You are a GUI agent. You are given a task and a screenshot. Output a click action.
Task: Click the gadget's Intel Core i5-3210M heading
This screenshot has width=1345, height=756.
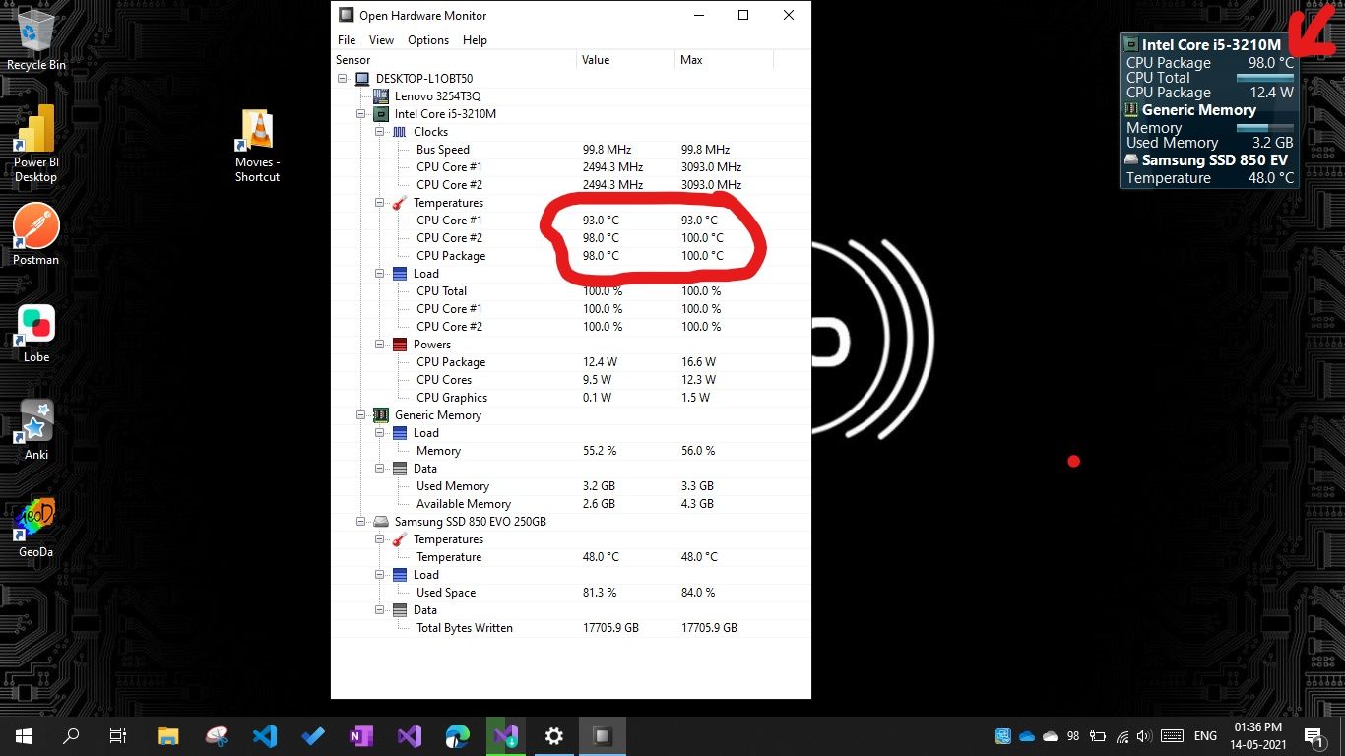[x=1212, y=45]
